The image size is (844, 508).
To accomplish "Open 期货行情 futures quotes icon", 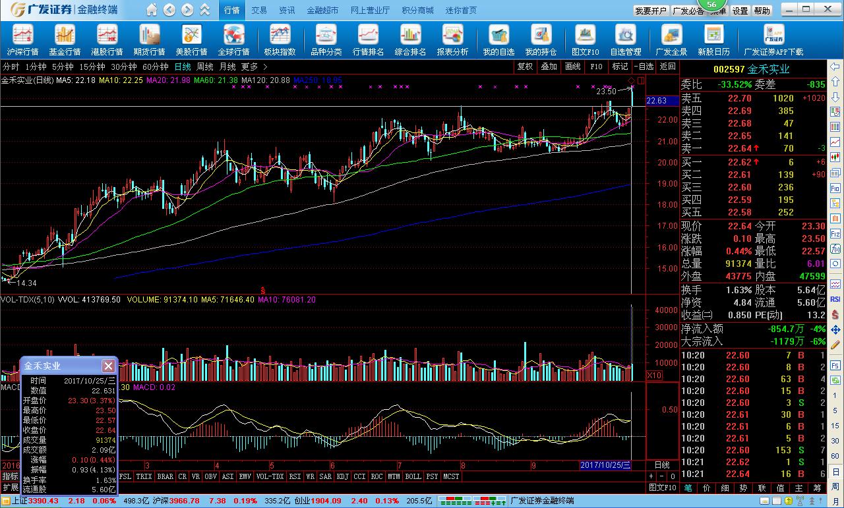I will [149, 40].
